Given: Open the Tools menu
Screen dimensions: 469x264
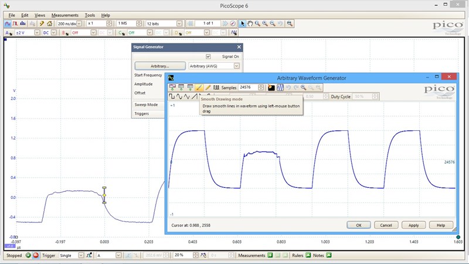Looking at the screenshot, I should pyautogui.click(x=90, y=15).
